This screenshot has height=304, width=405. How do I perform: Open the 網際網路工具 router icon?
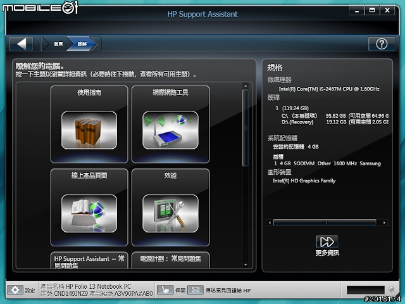[x=170, y=130]
